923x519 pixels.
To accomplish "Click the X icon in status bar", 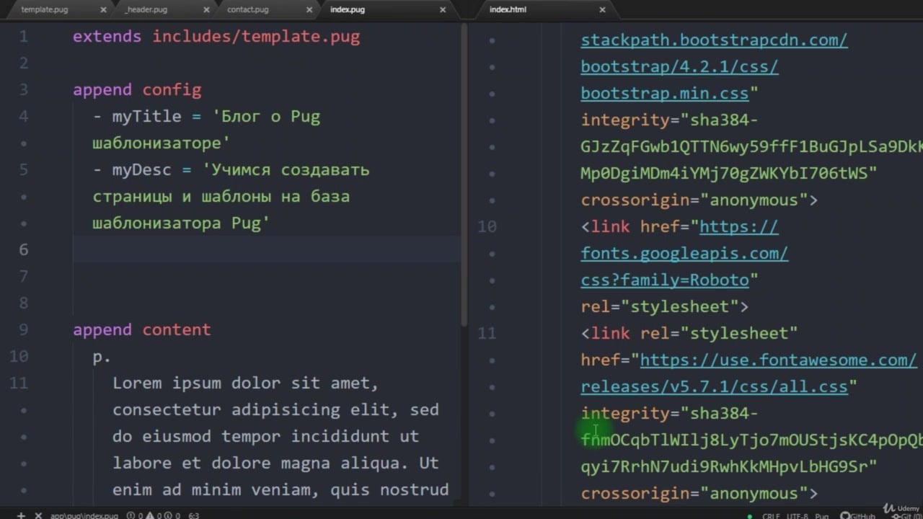I will point(38,515).
